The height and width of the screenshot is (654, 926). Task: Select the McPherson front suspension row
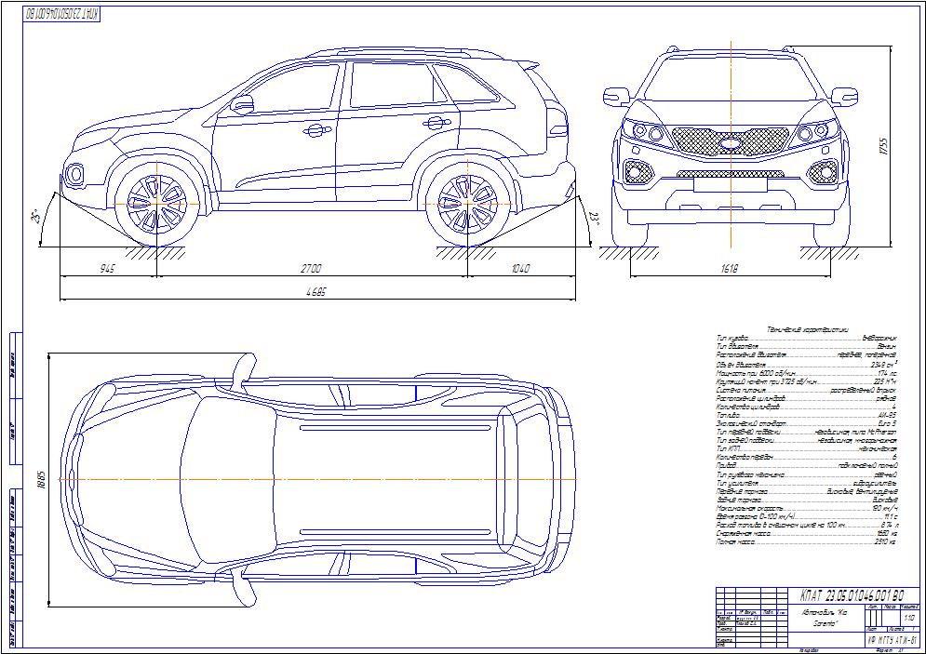tap(806, 432)
